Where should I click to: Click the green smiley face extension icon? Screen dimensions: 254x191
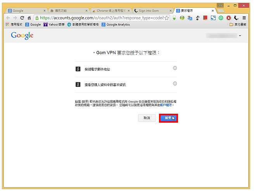(182, 18)
